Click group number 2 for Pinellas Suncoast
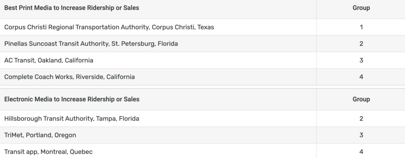Image resolution: width=405 pixels, height=158 pixels. (361, 44)
